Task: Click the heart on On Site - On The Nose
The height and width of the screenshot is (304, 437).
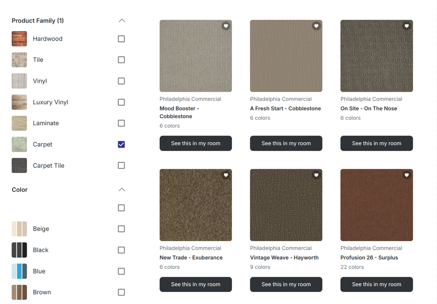Action: coord(406,26)
